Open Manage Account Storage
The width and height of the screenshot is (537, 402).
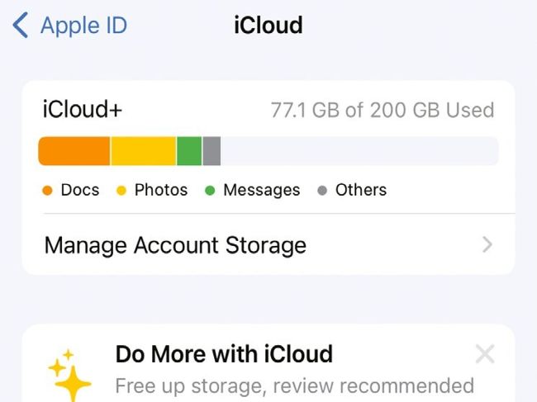(x=175, y=245)
